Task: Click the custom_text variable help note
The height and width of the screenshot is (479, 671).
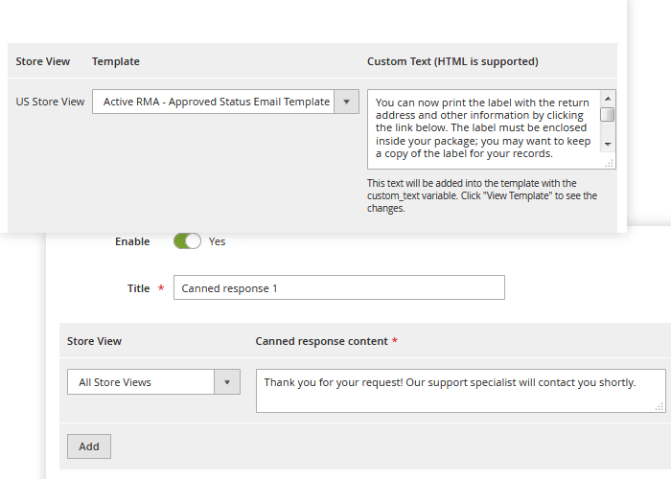Action: pyautogui.click(x=482, y=195)
